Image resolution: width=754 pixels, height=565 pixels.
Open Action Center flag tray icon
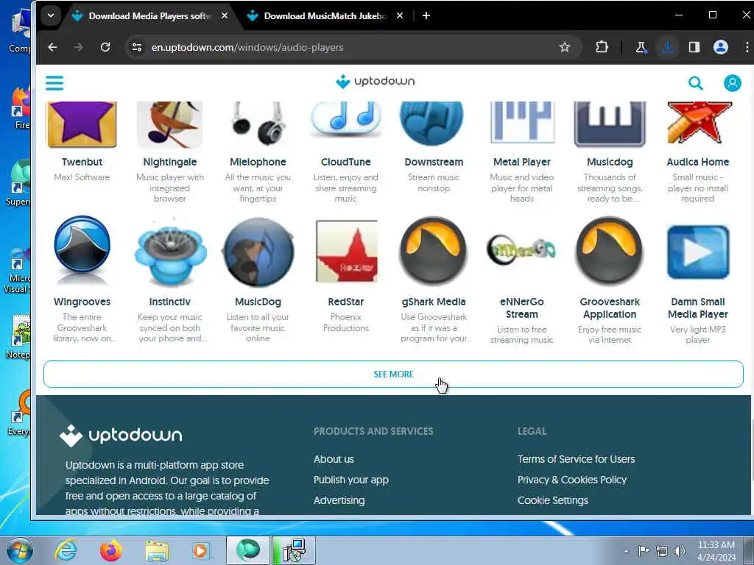pos(644,550)
